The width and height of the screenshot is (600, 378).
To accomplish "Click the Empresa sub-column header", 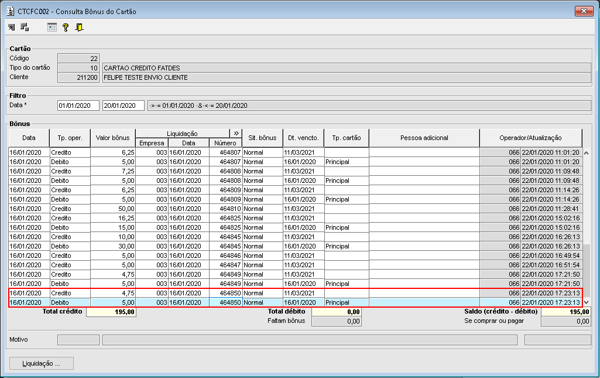I will click(x=152, y=143).
